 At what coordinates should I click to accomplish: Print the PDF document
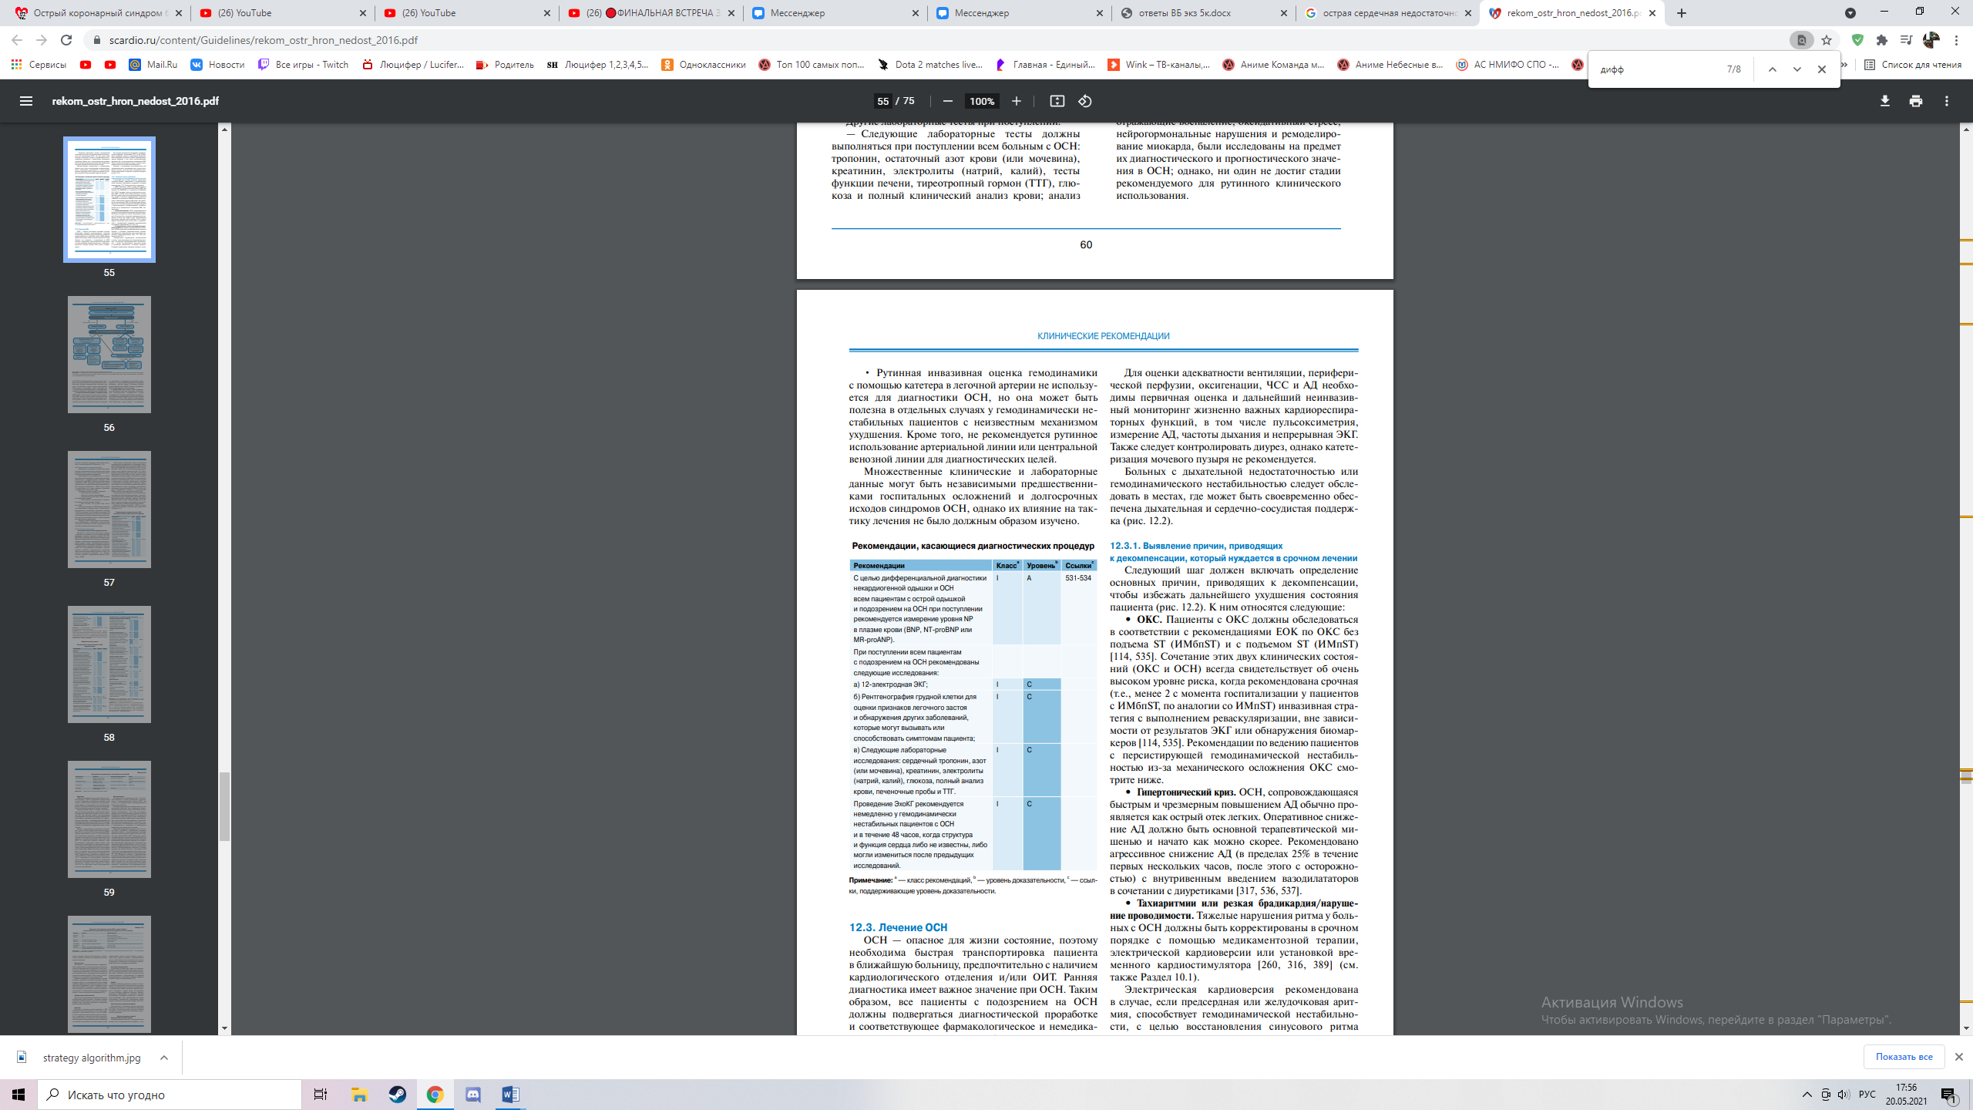(x=1915, y=101)
